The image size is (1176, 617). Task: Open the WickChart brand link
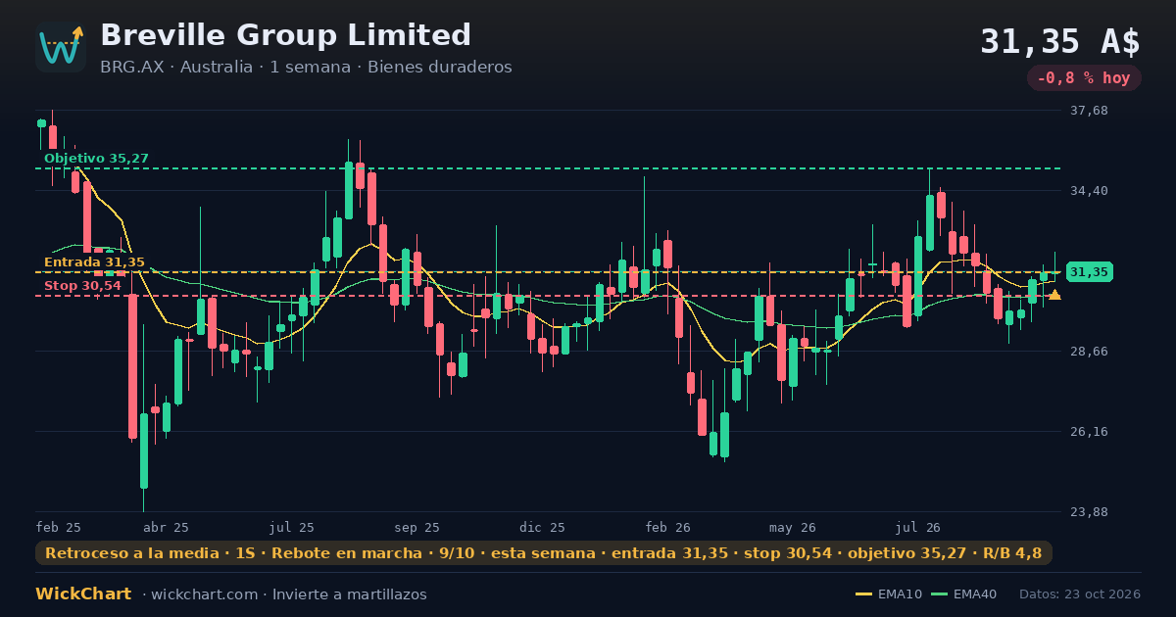(x=83, y=594)
